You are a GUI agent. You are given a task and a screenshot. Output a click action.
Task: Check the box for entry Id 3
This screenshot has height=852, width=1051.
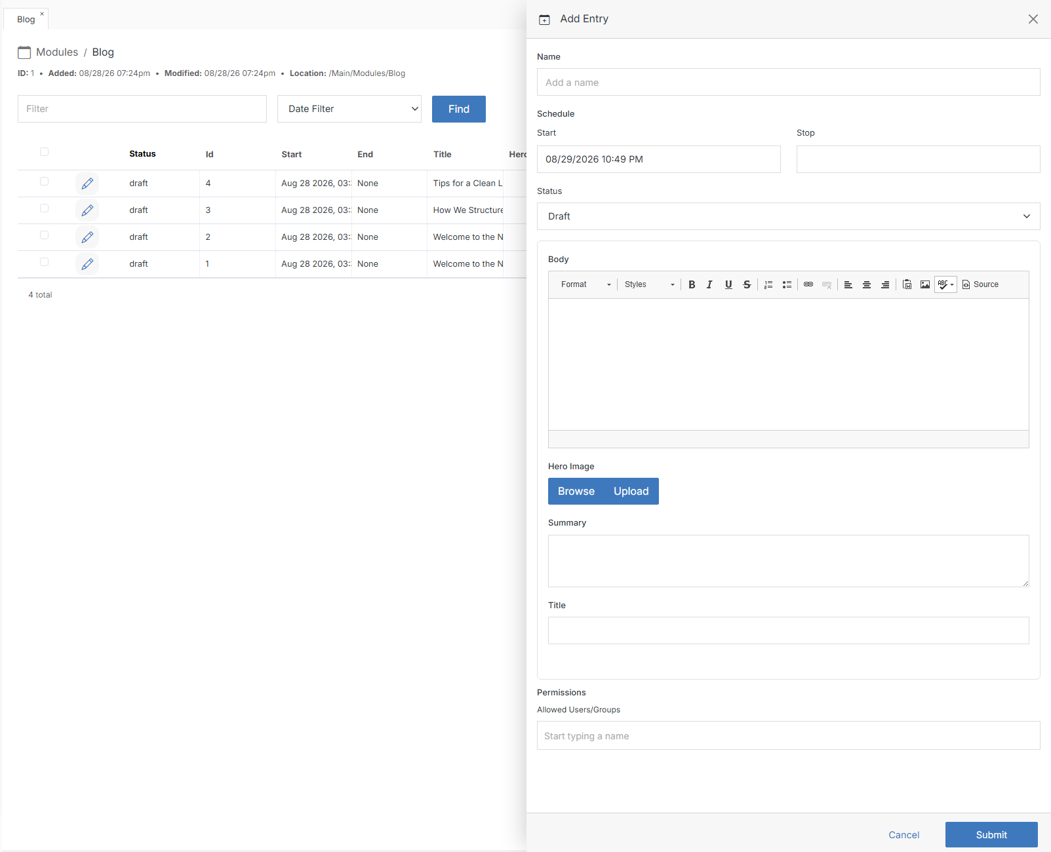coord(44,208)
